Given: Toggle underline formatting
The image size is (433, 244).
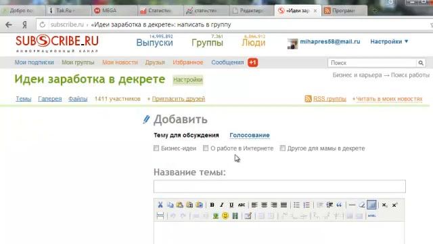Looking at the screenshot, I should click(x=231, y=205).
